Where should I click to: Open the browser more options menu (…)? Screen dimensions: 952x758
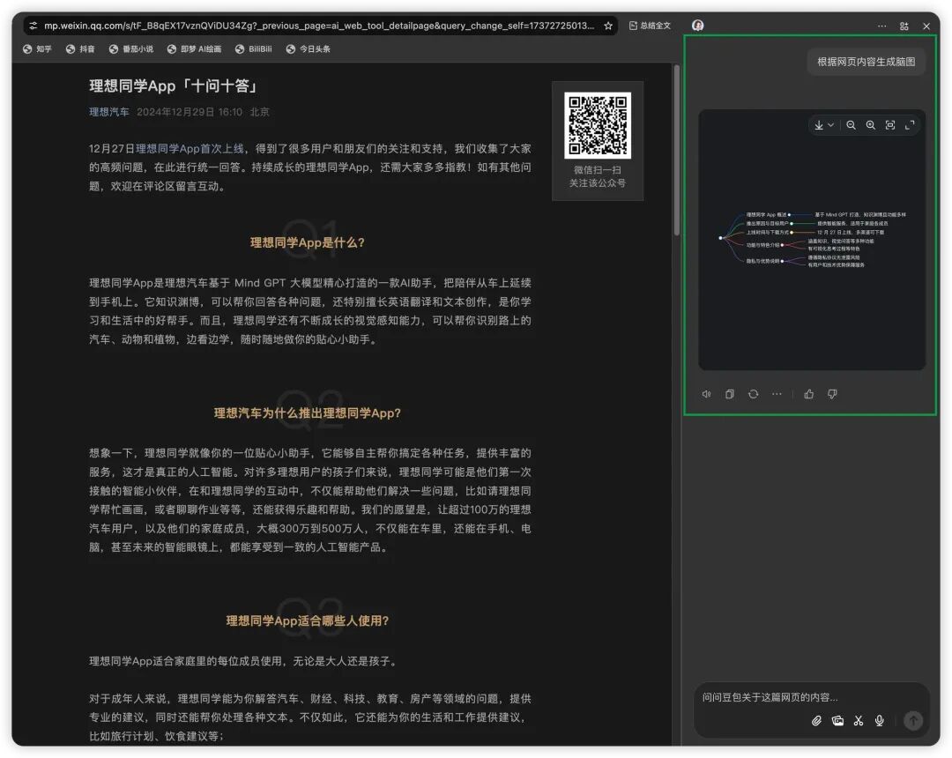pos(881,26)
